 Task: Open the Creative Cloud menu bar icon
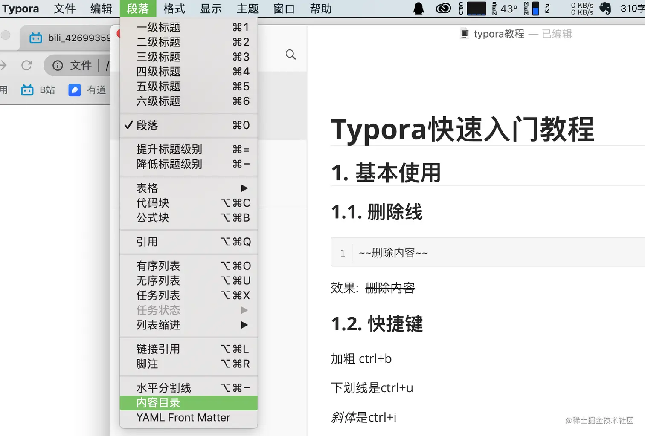click(443, 9)
